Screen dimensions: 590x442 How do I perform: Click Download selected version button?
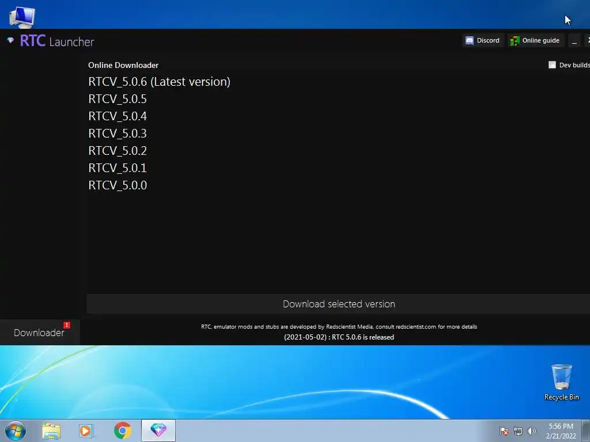339,304
